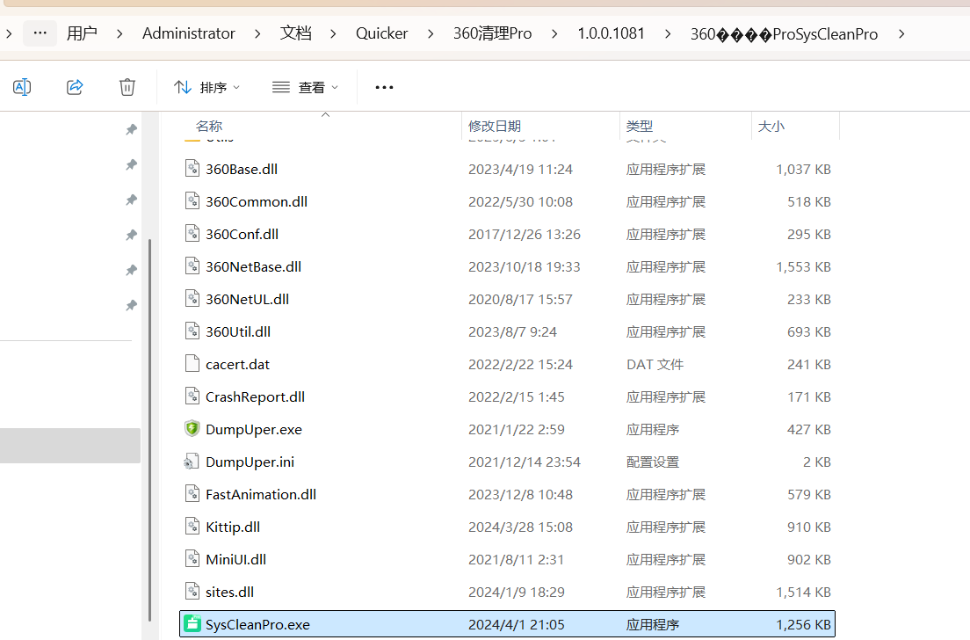Click the date 2024/3/28 15:08
Screen dimensions: 970x640
coord(520,527)
